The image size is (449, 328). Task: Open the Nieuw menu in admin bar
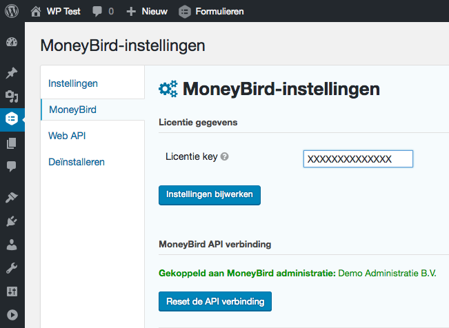(x=147, y=11)
